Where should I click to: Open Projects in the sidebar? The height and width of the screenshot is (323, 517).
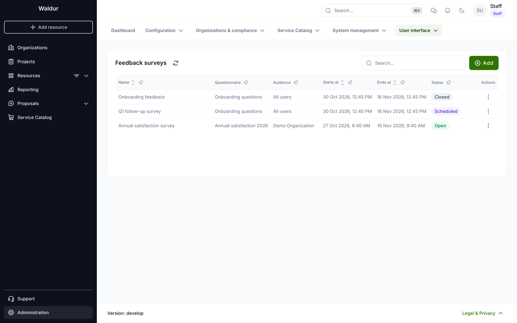coord(48,62)
